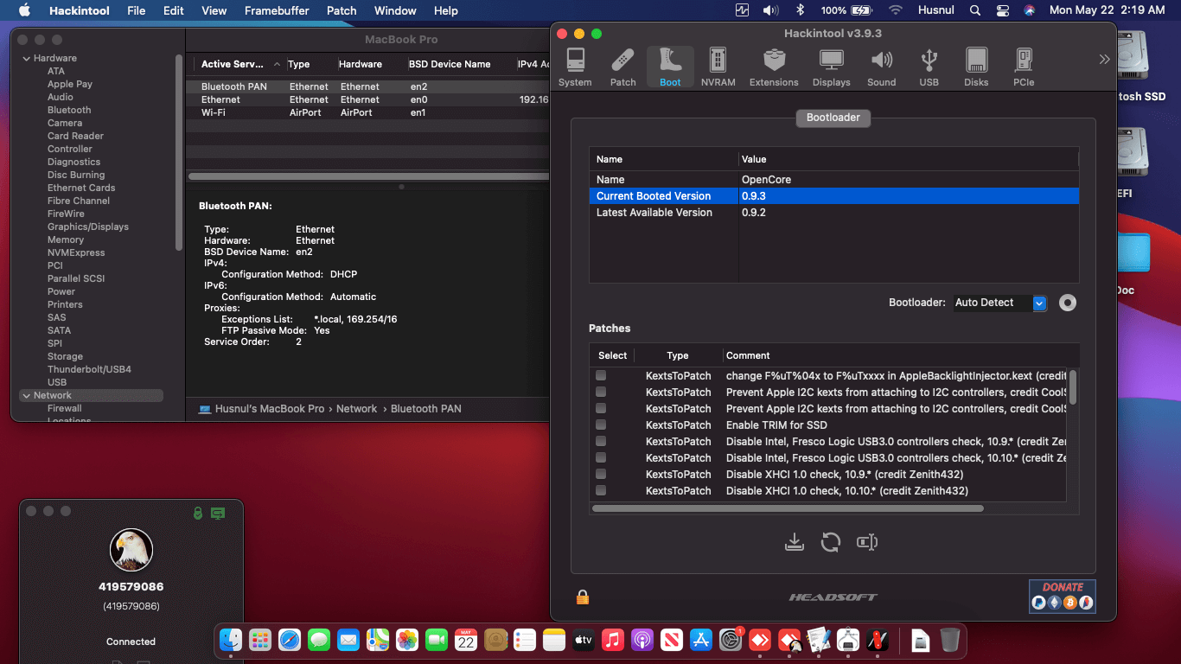Tick 'Disable XHCI 1.0 check, 10.9.*' checkbox
This screenshot has height=664, width=1181.
(x=601, y=474)
